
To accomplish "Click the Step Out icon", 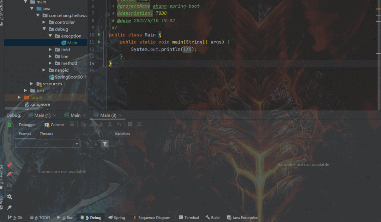I will 110,124.
